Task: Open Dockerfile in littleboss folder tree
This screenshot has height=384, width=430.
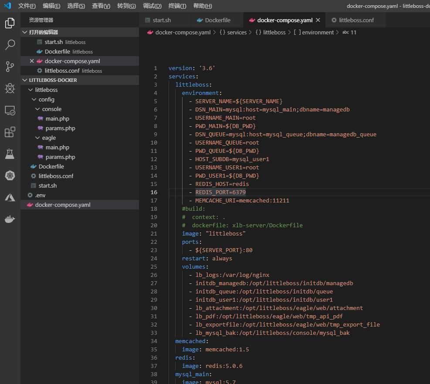Action: (80, 166)
